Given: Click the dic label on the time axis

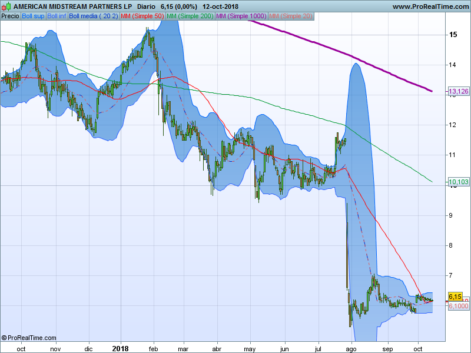Looking at the screenshot, I should 89,349.
